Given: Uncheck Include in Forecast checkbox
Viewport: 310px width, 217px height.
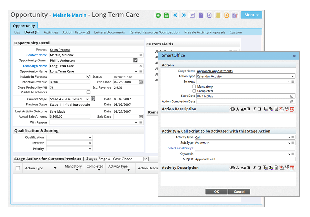Looking at the screenshot, I should click(89, 77).
